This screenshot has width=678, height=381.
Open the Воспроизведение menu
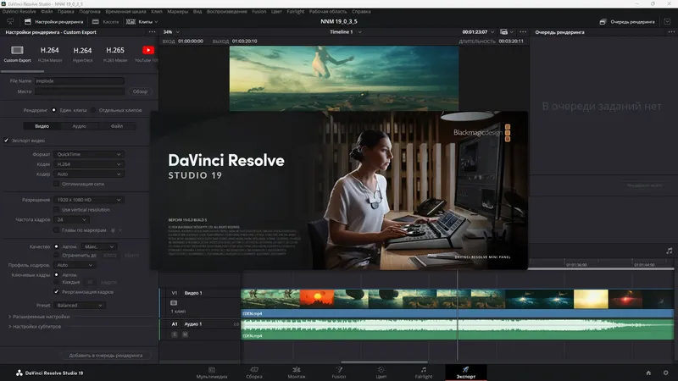click(x=226, y=12)
